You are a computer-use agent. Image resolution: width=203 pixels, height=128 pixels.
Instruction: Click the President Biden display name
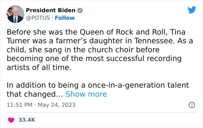tap(51, 10)
